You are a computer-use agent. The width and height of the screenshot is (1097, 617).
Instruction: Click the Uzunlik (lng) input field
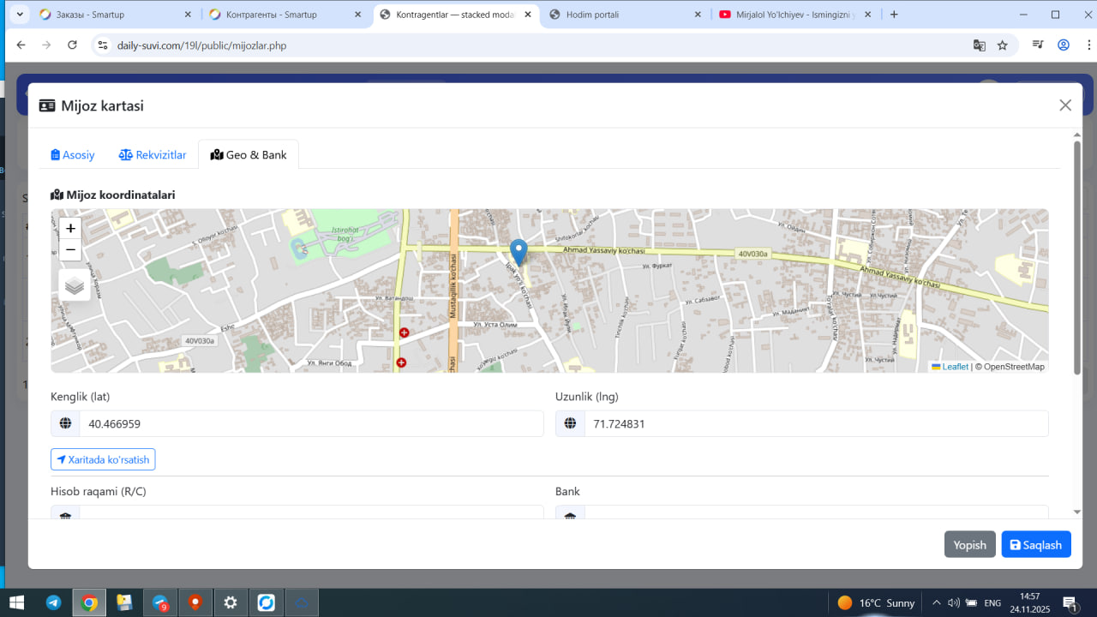coord(816,423)
